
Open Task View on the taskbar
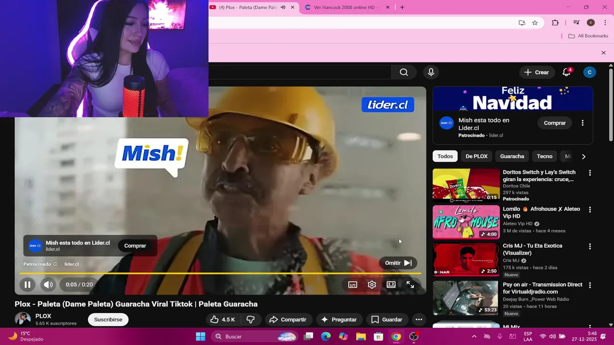308,336
